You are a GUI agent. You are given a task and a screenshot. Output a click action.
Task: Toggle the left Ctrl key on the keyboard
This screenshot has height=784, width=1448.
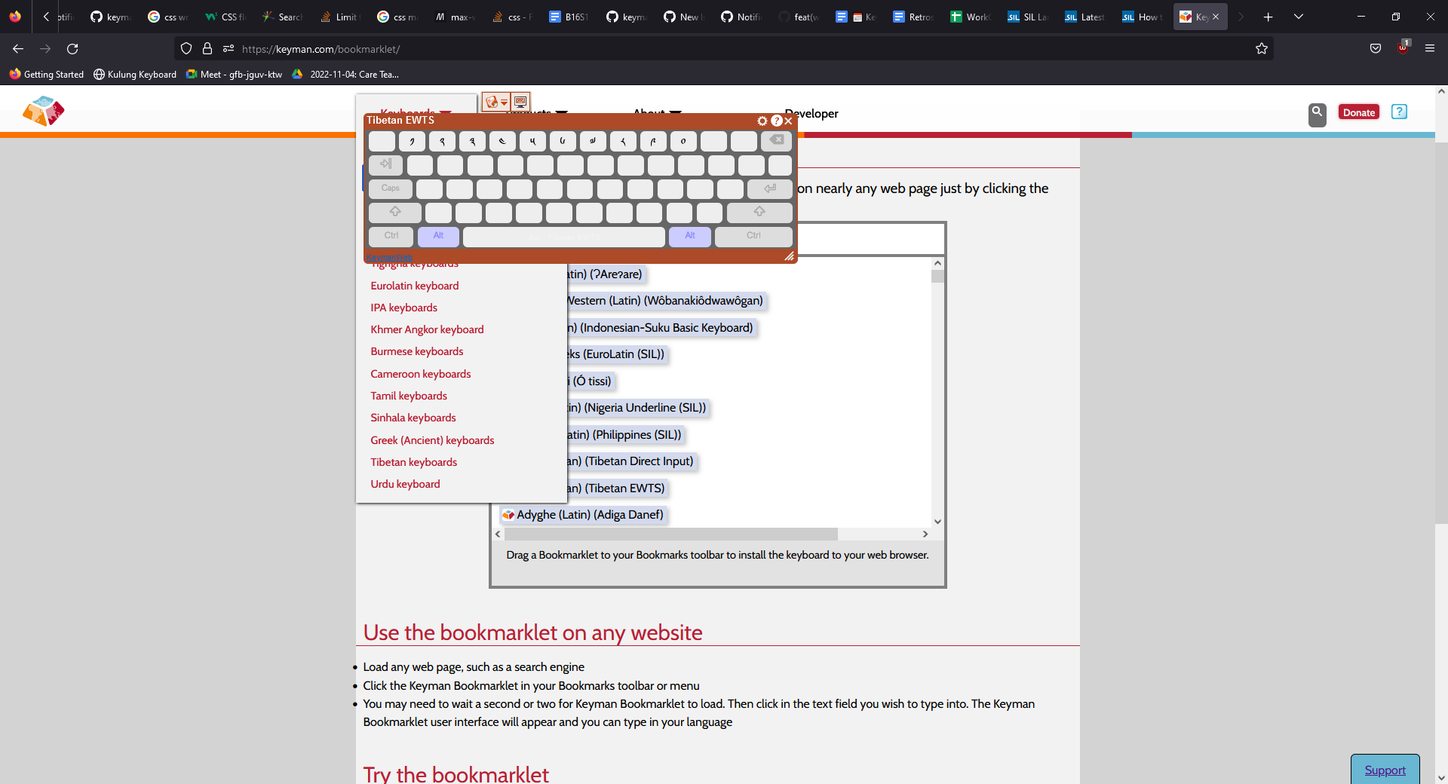coord(391,237)
